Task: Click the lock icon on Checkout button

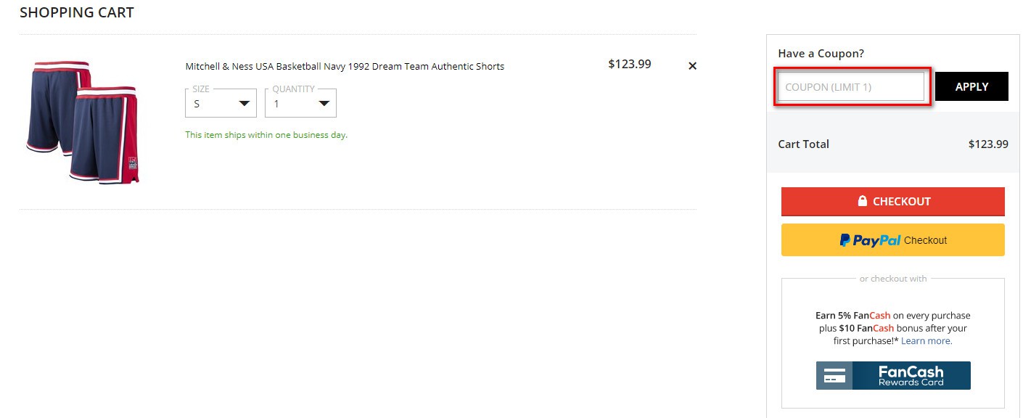Action: pos(863,201)
